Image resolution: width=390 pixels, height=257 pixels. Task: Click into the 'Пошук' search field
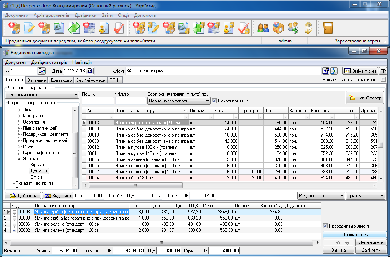point(98,101)
